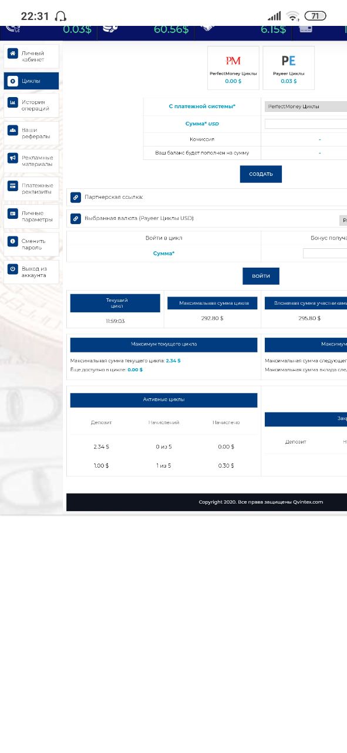Click the '1 из 5' accruals cell
The width and height of the screenshot is (347, 753).
164,465
